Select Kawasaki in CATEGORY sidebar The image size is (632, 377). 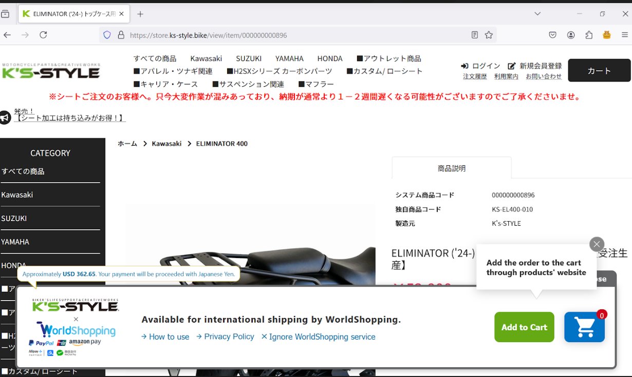(x=17, y=195)
